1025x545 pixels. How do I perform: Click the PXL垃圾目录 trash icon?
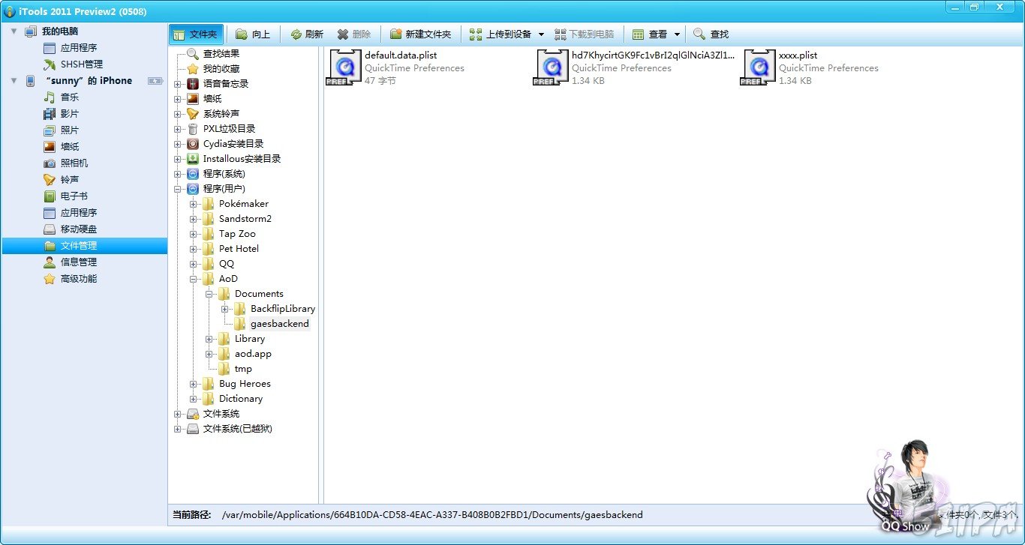(193, 129)
